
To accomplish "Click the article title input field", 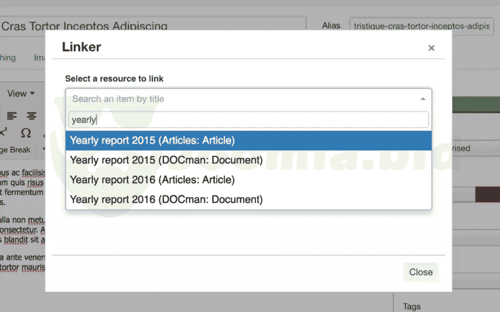I will (x=153, y=26).
